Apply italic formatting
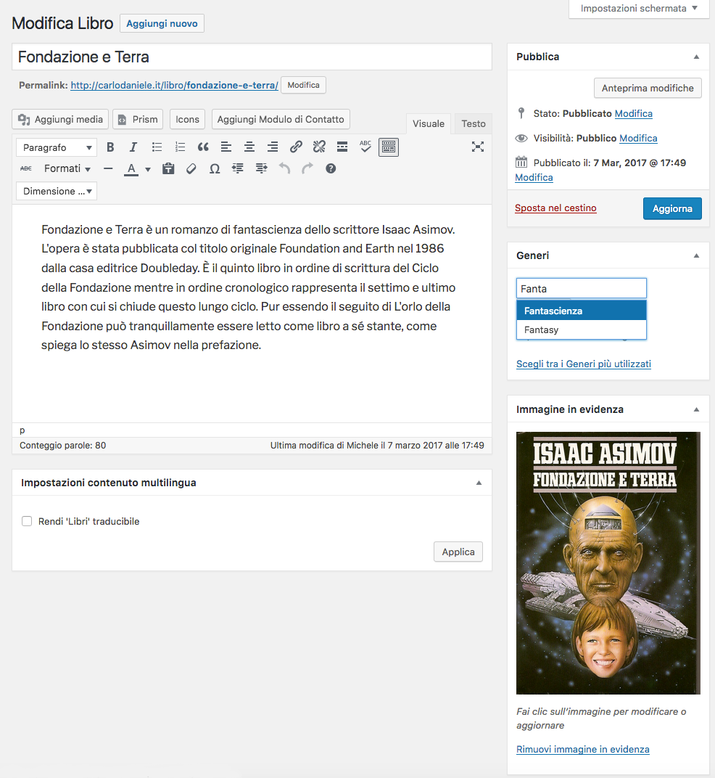The height and width of the screenshot is (778, 715). pos(133,147)
